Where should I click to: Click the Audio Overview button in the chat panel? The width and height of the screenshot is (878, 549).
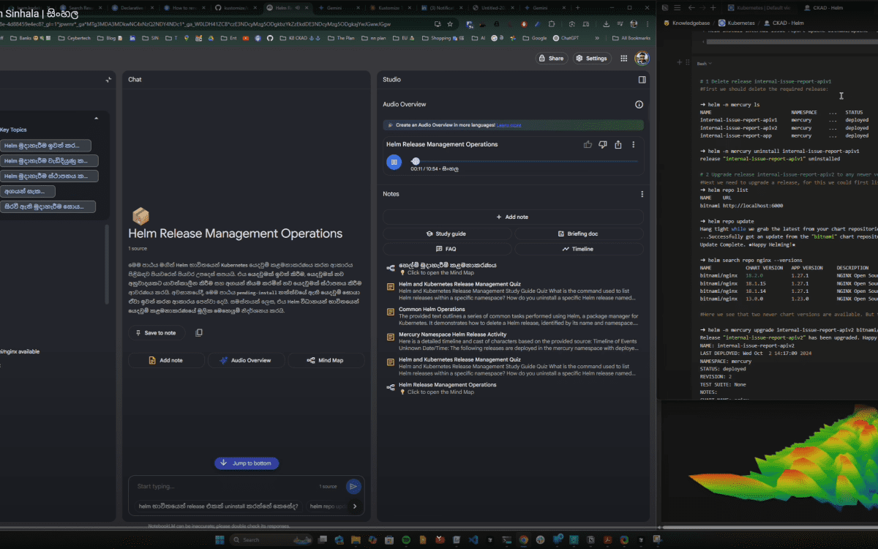(246, 360)
